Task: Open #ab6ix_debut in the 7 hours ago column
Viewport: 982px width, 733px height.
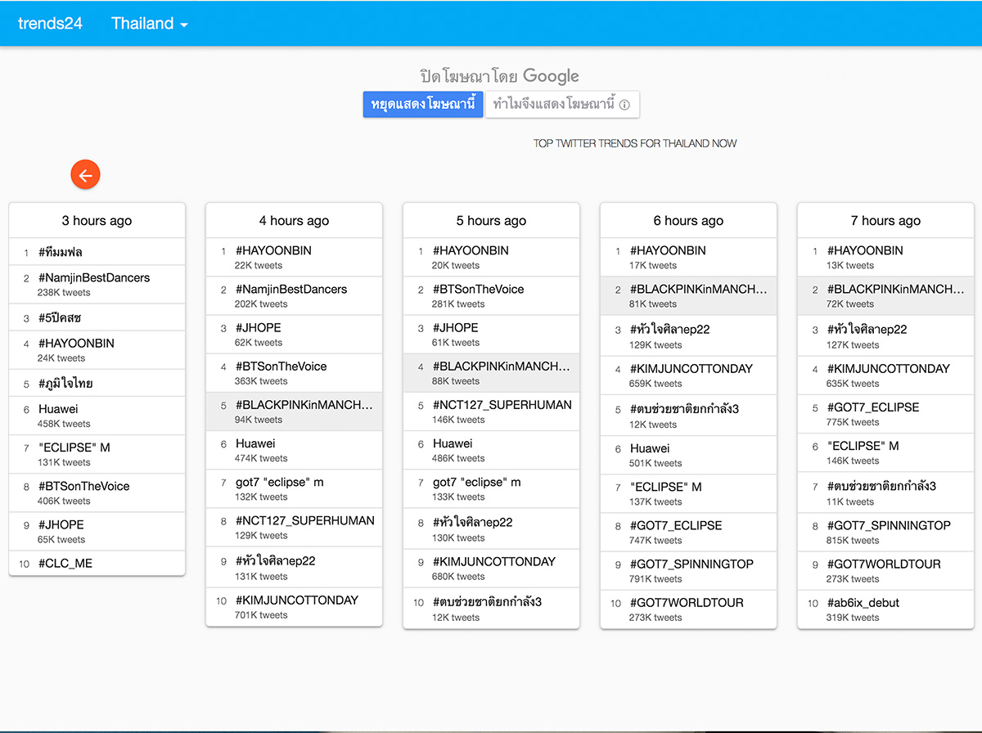Action: 863,603
